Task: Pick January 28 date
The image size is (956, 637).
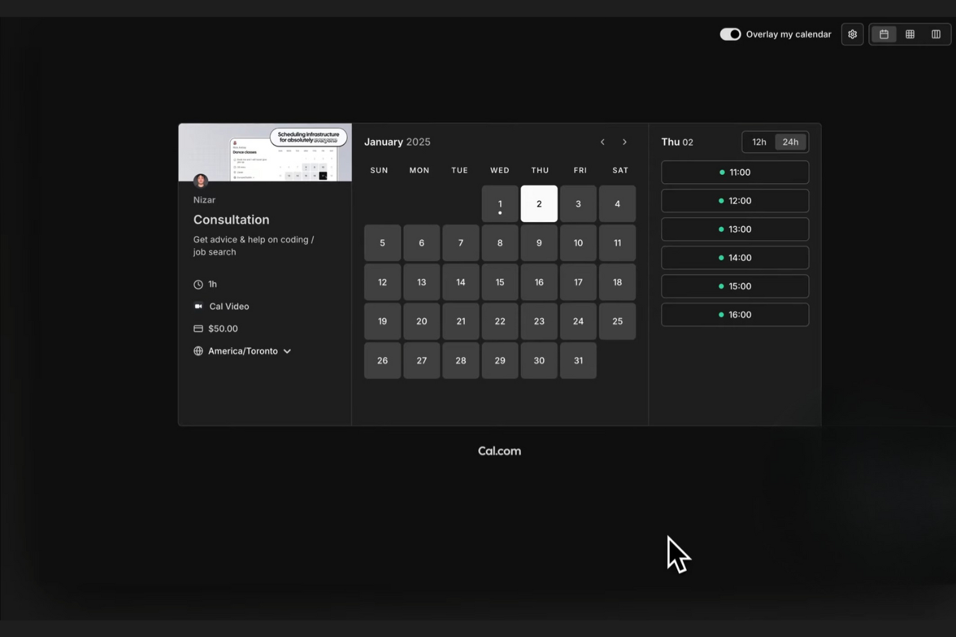Action: click(x=461, y=361)
